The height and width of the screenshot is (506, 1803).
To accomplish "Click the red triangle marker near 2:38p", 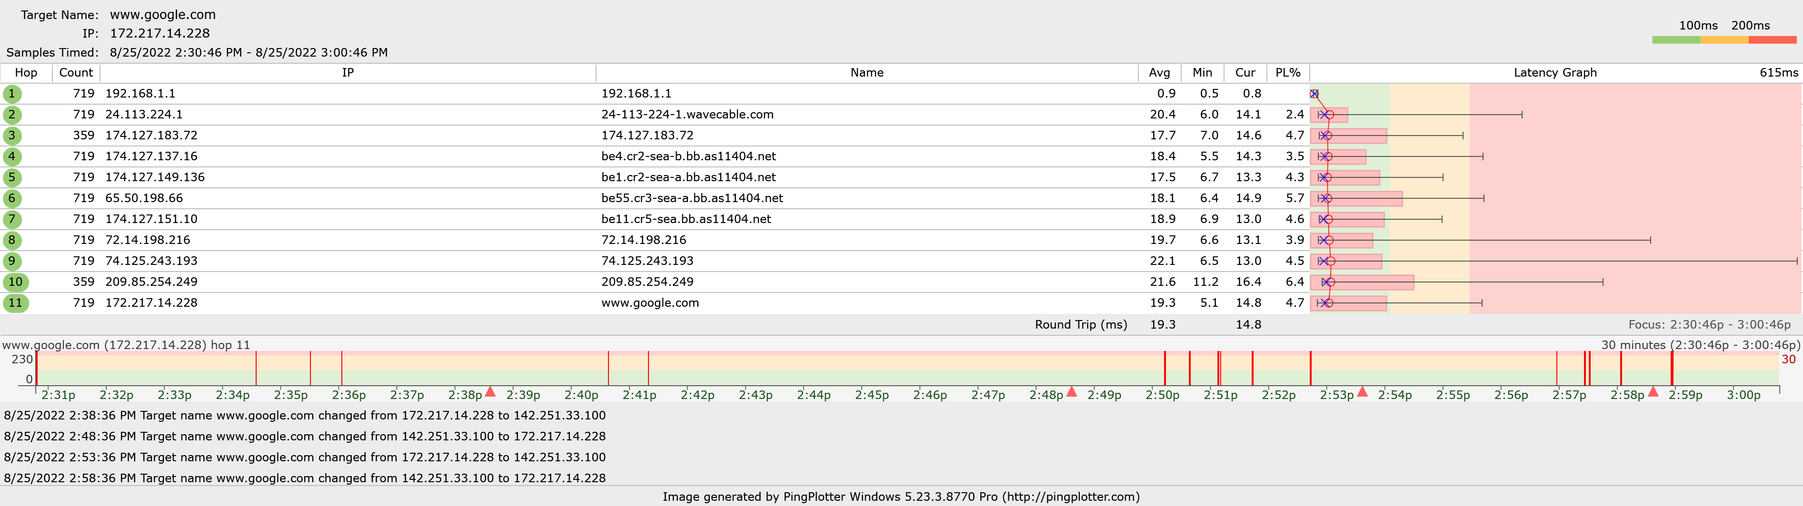I will coord(490,391).
